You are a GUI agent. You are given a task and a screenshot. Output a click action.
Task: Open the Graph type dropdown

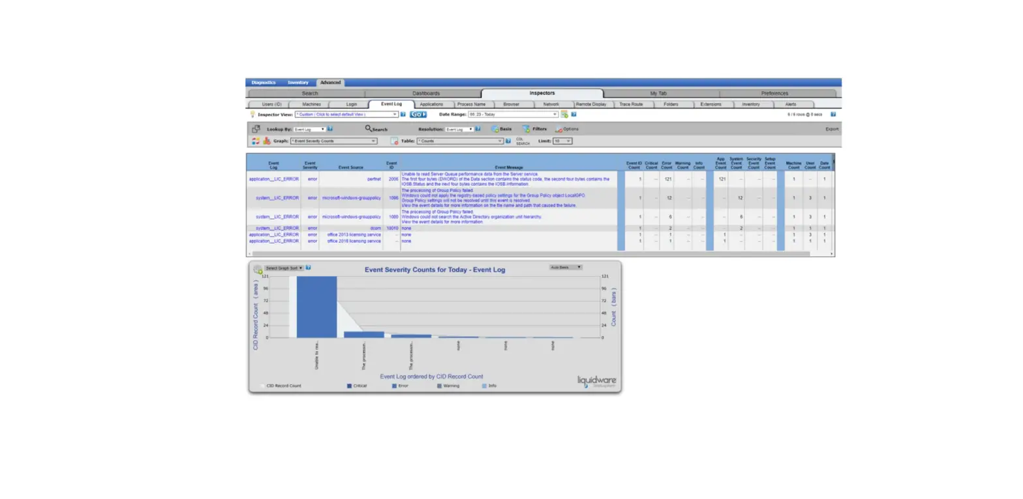pos(333,141)
